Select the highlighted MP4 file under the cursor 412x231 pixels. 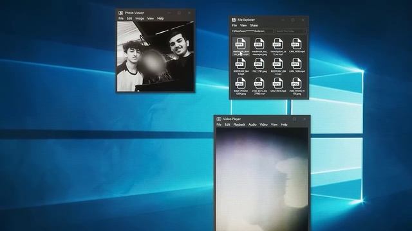(241, 47)
